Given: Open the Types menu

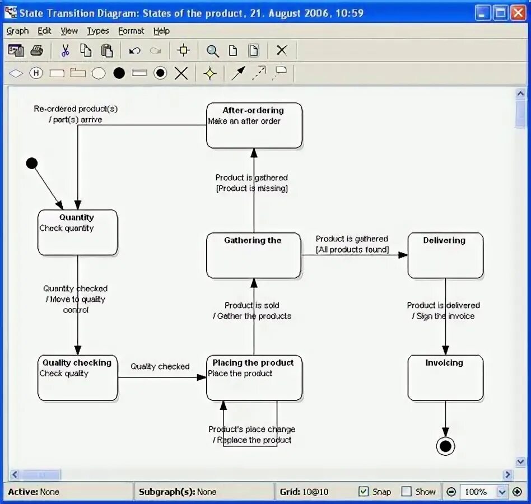Looking at the screenshot, I should click(98, 31).
